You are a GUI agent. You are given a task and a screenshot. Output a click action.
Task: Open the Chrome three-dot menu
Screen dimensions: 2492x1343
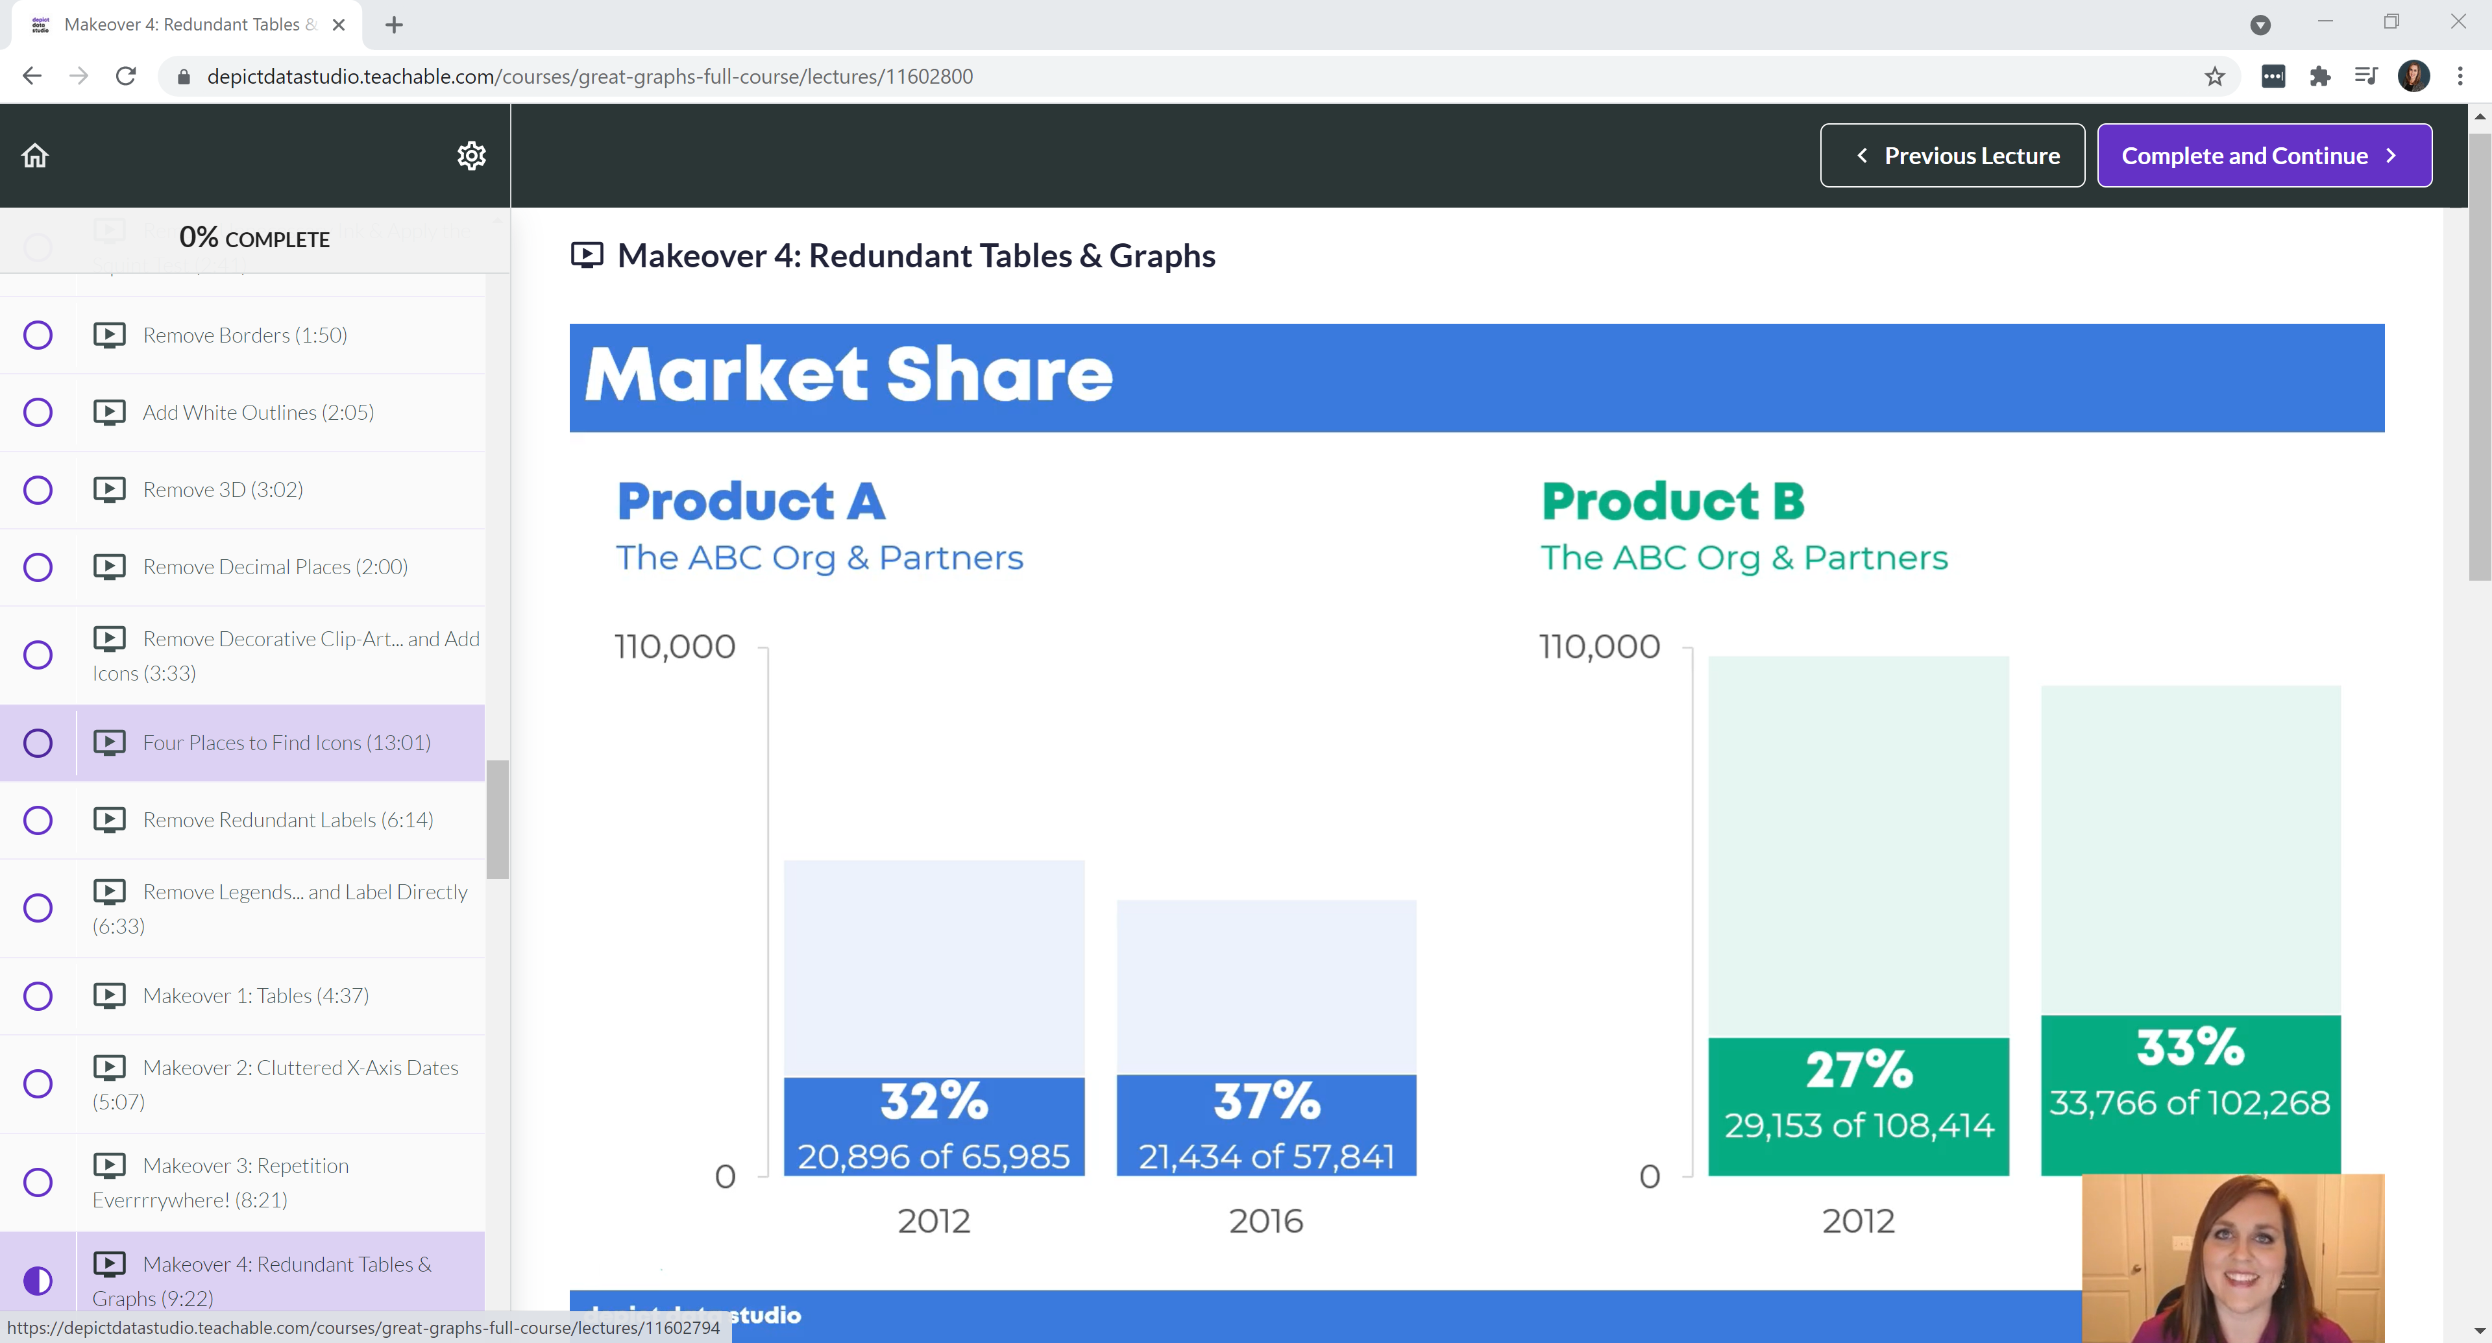(2461, 77)
